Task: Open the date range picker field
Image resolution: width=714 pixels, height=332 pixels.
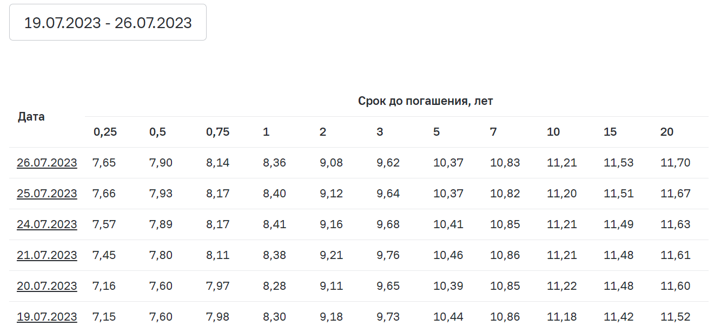Action: [x=108, y=22]
